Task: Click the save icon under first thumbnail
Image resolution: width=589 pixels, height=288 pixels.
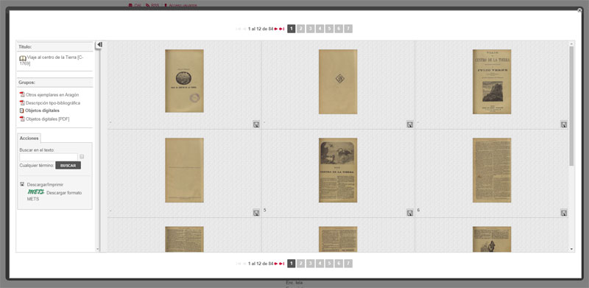Action: coord(256,124)
